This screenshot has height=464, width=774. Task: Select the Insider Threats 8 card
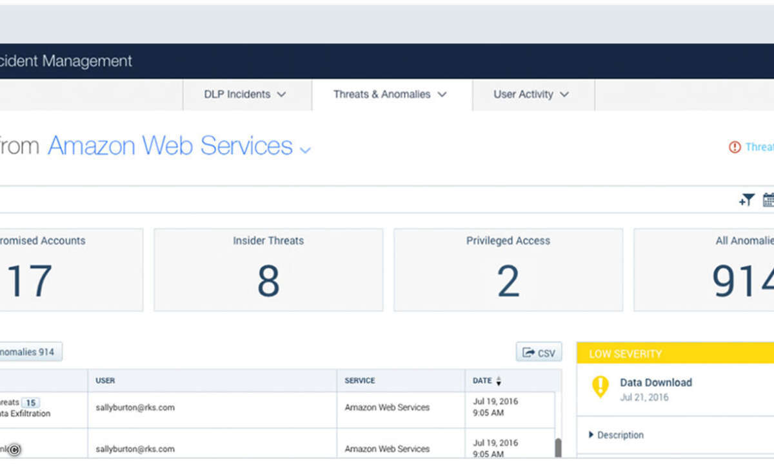268,270
